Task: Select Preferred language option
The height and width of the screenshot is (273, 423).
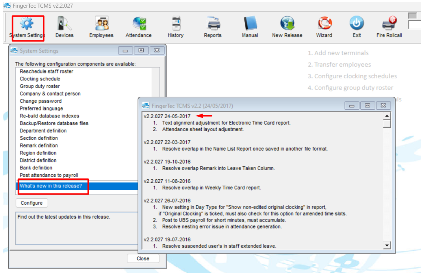Action: (41, 108)
